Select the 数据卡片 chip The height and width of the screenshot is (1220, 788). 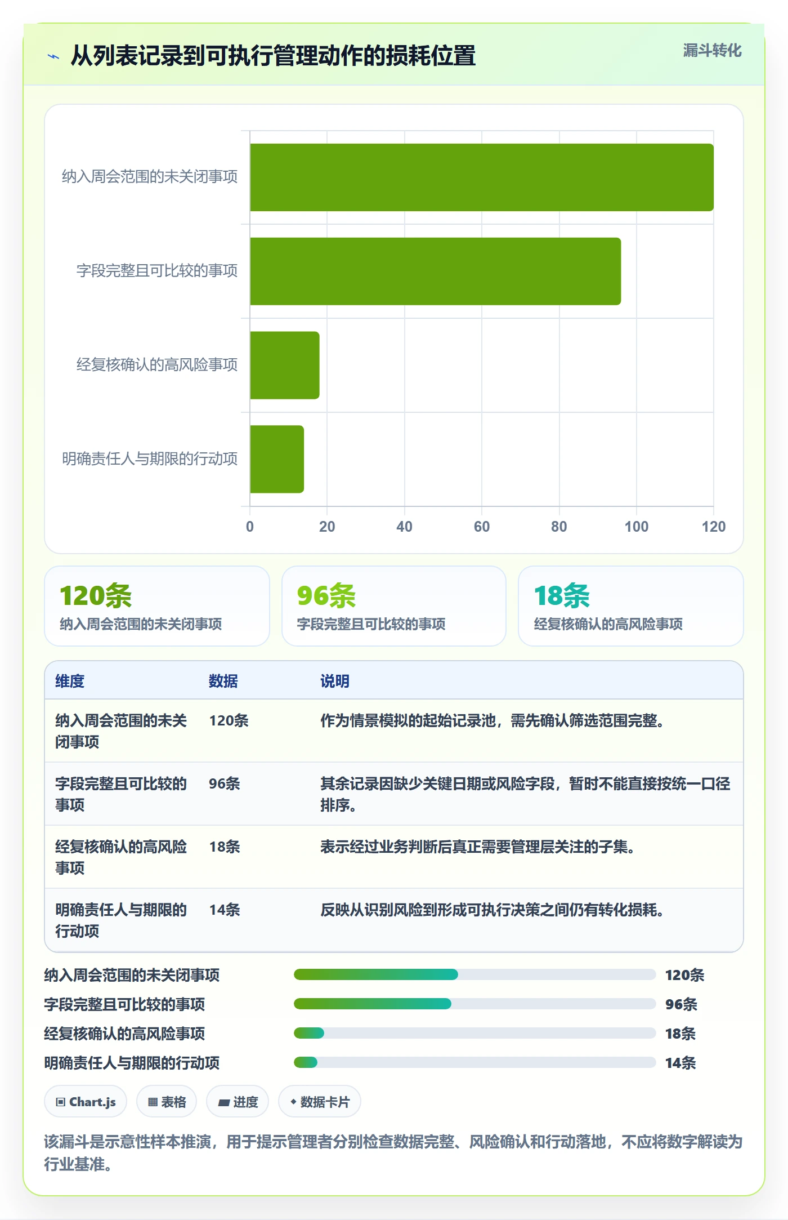point(320,1101)
